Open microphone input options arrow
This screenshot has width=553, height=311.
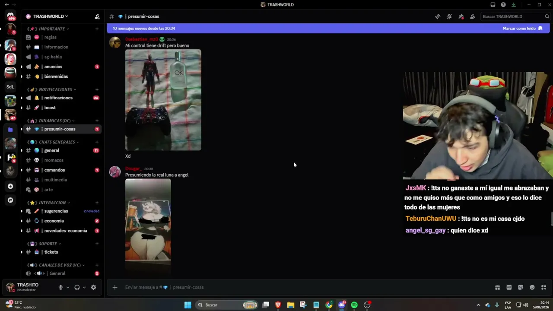tap(68, 287)
